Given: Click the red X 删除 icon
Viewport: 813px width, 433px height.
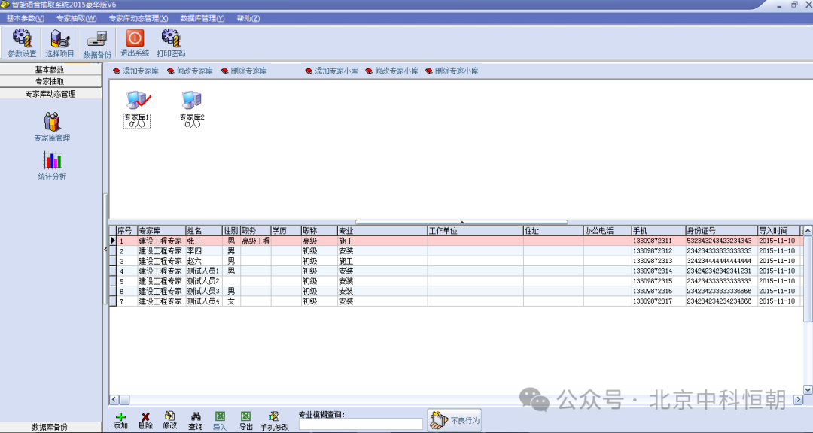Looking at the screenshot, I should pyautogui.click(x=146, y=421).
